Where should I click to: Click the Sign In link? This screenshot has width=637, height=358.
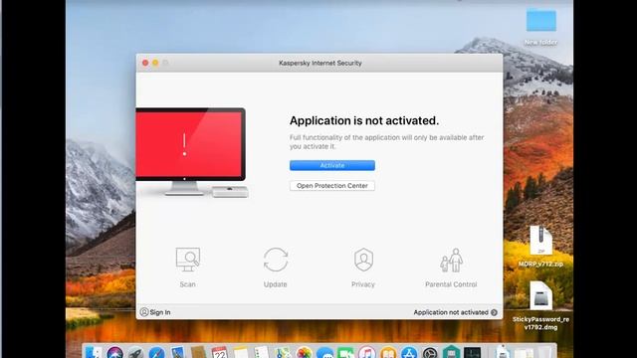click(160, 312)
